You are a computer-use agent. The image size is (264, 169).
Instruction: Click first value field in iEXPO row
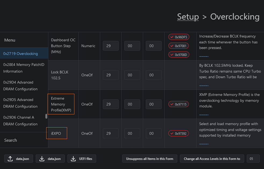(x=111, y=133)
